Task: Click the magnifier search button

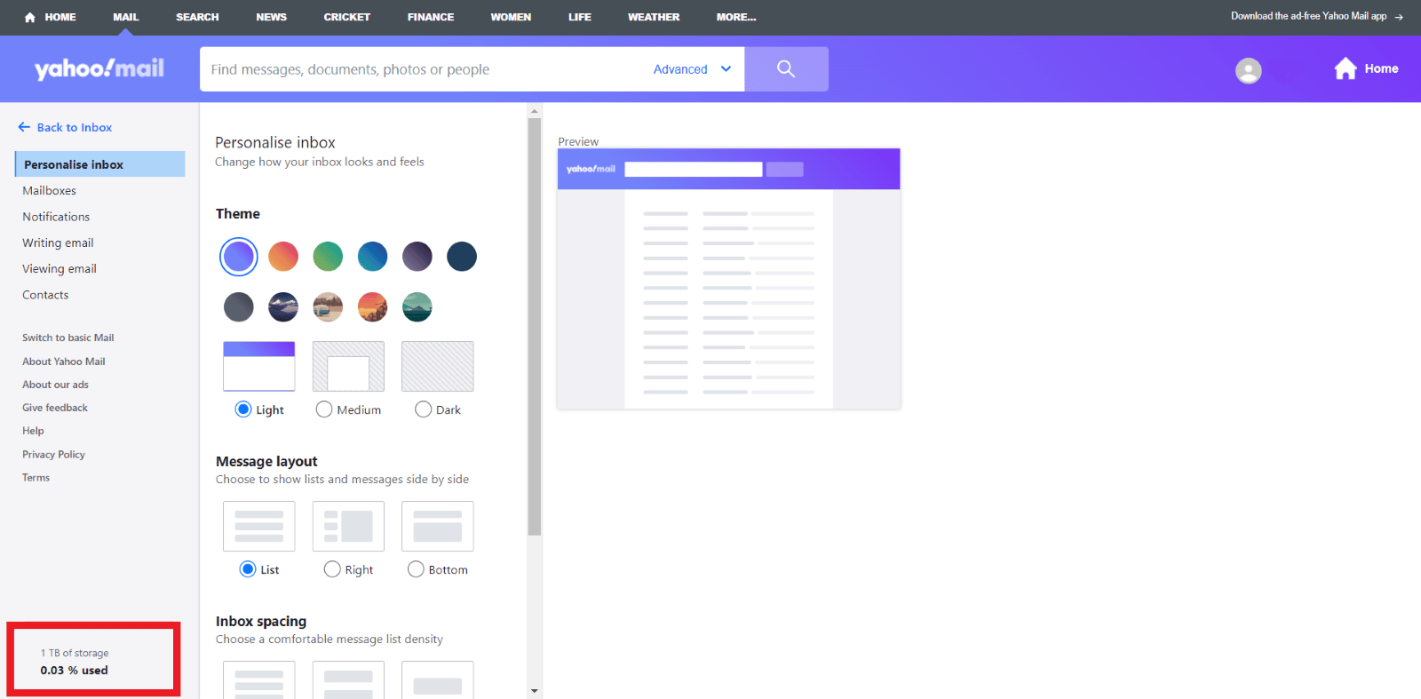Action: (x=786, y=69)
